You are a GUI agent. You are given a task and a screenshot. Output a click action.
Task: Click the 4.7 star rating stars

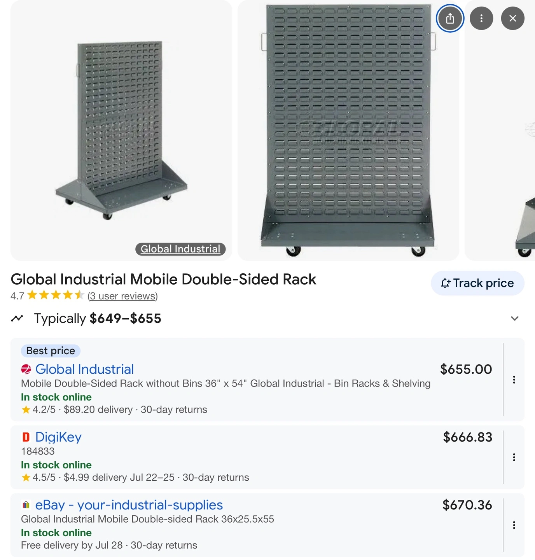click(56, 295)
